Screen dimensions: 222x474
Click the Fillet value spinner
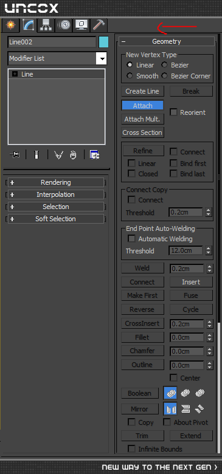coord(210,338)
